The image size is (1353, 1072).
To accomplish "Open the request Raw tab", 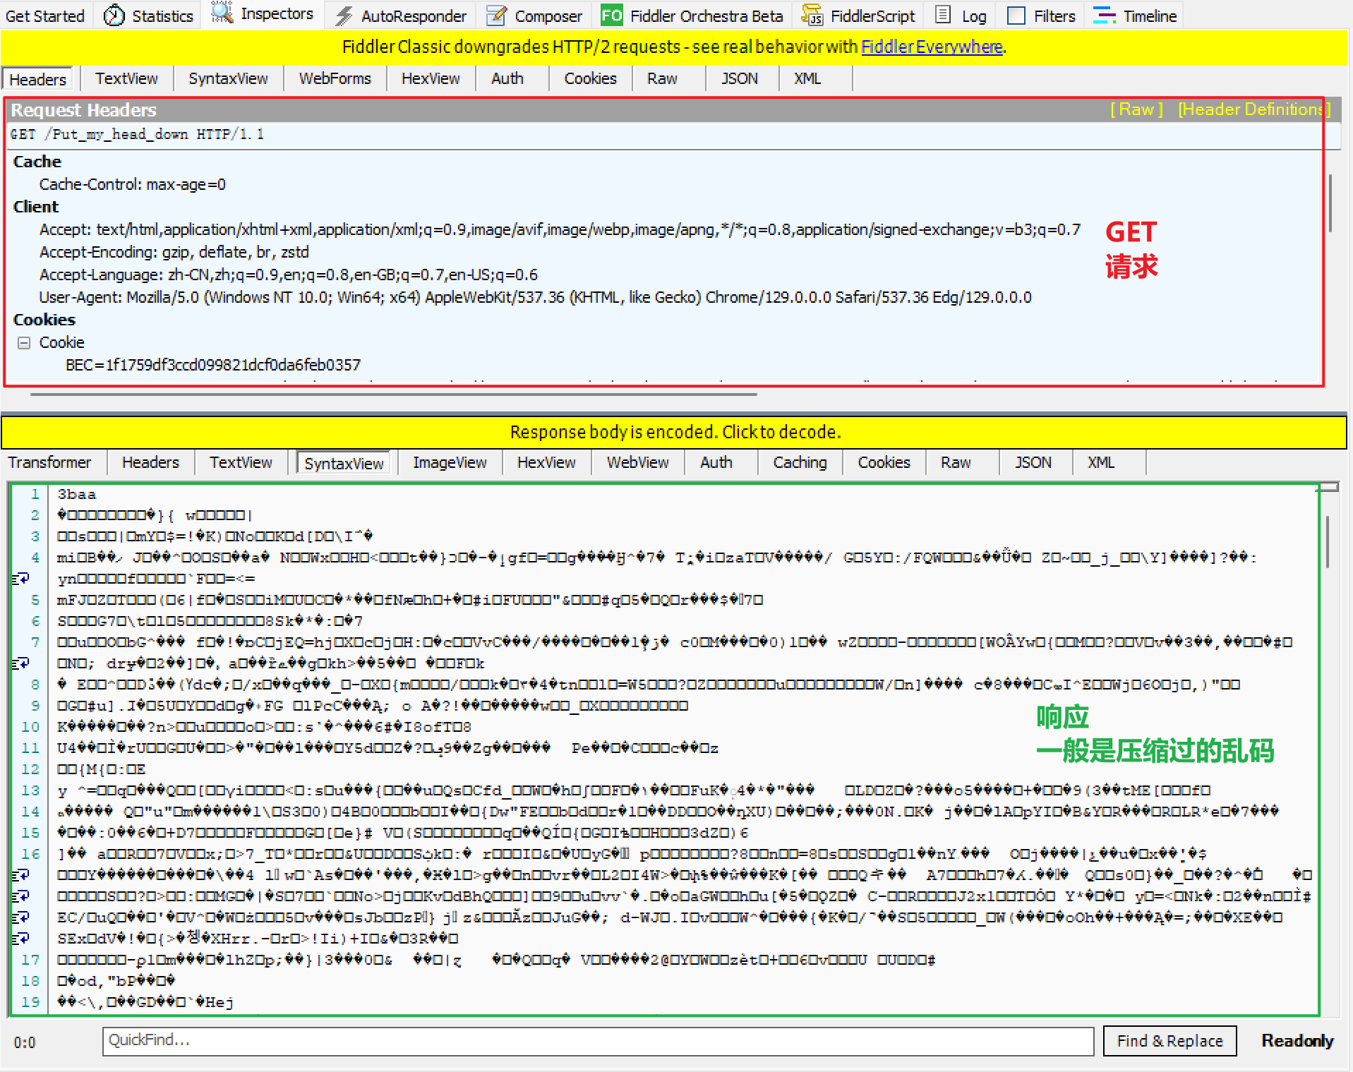I will pyautogui.click(x=663, y=78).
